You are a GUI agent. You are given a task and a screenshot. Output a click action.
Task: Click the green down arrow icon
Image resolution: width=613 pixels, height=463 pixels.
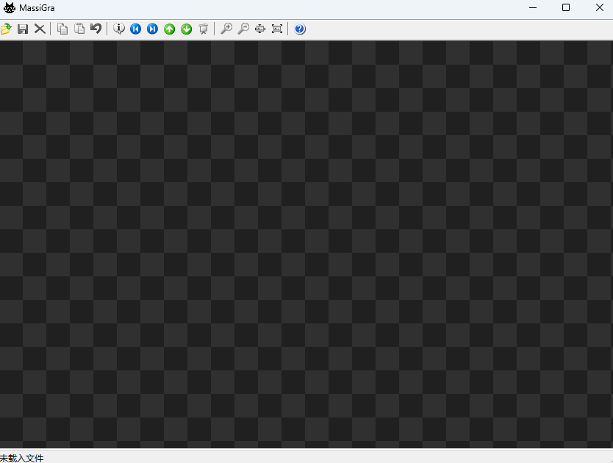point(187,29)
